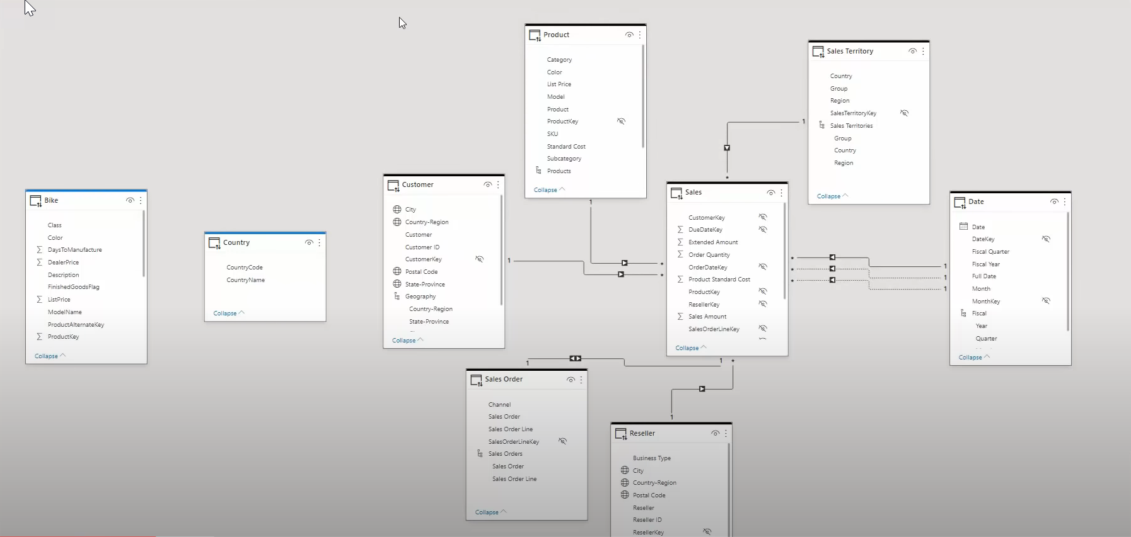Toggle the hidden icon on ProductKey in Product
The width and height of the screenshot is (1131, 537).
point(621,122)
